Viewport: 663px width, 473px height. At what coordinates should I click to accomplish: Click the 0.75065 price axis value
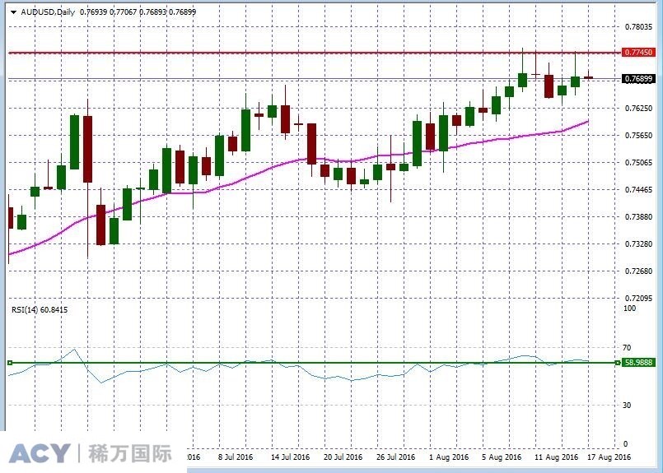638,162
